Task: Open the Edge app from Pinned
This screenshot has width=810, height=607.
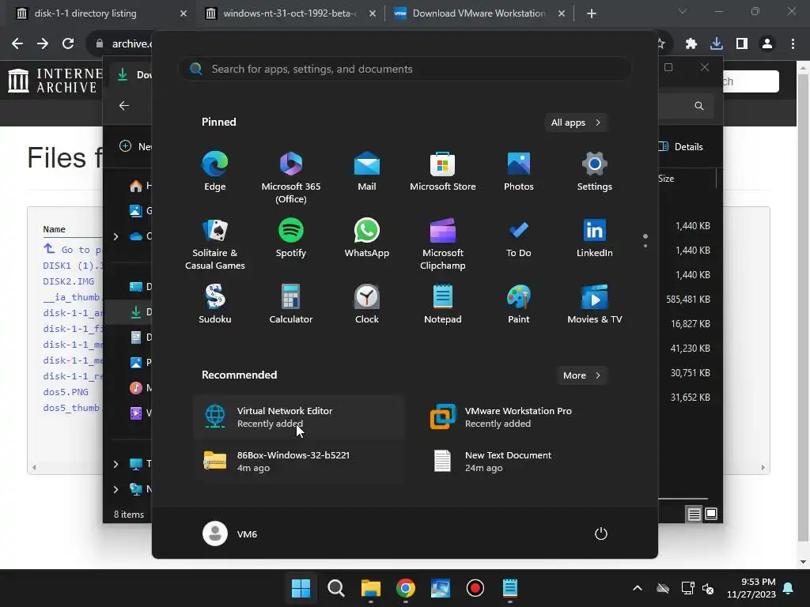Action: 215,172
